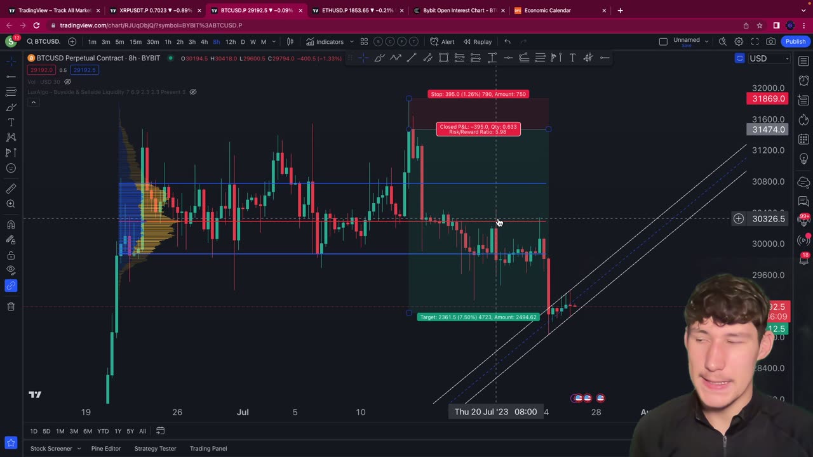The image size is (813, 457).
Task: Open indicator templates grid icon
Action: [x=364, y=41]
